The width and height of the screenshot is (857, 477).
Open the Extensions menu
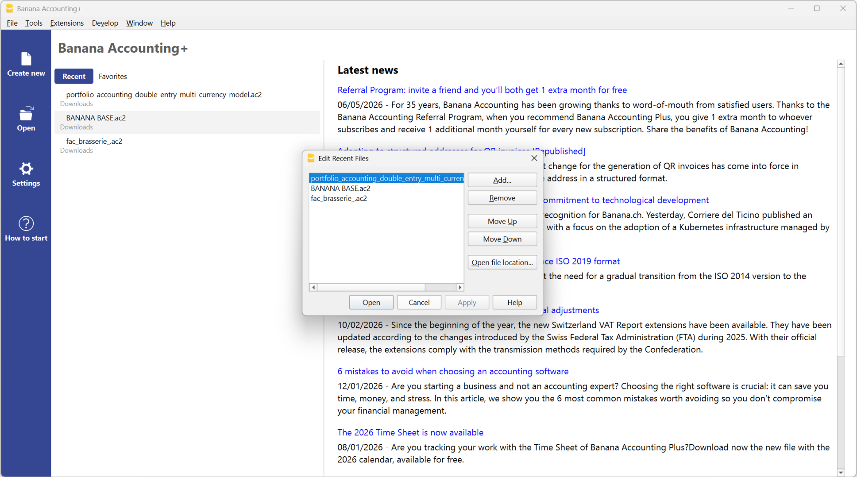pos(67,23)
